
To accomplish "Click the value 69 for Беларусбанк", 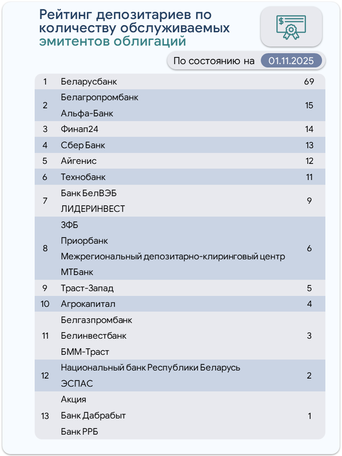I will click(x=309, y=82).
